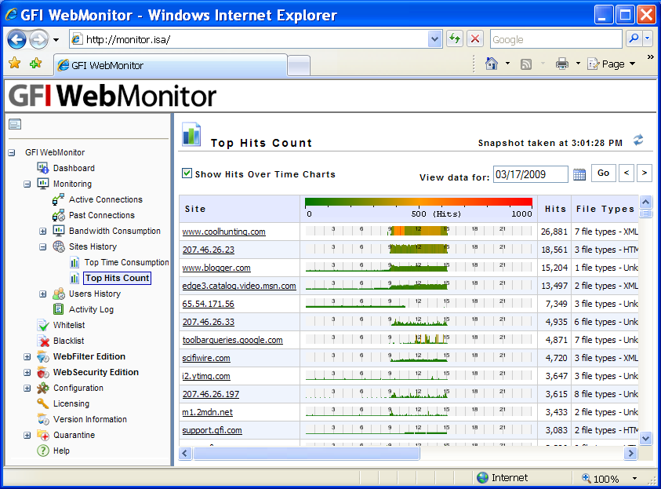
Task: Expand the Users History tree node
Action: click(x=43, y=294)
